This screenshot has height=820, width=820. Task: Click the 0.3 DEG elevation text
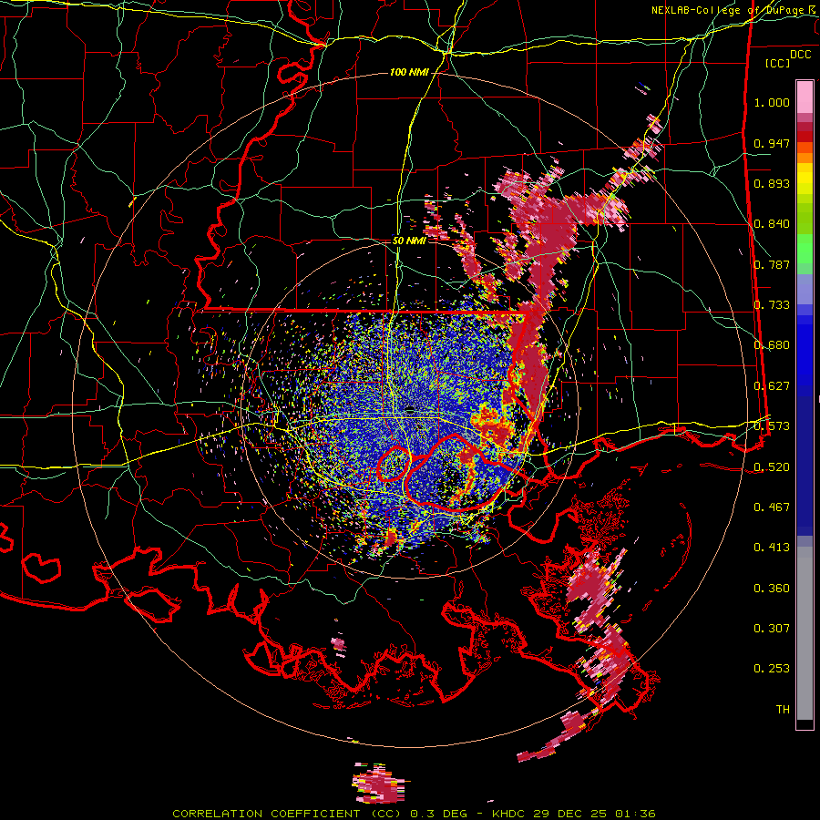(x=444, y=814)
